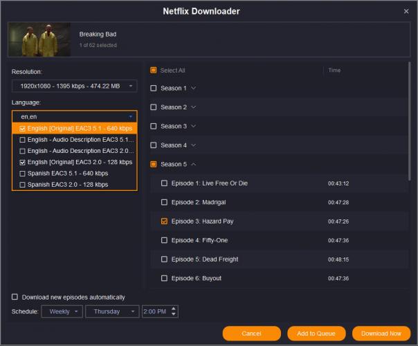
Task: Open the Thursday day dropdown
Action: (112, 311)
